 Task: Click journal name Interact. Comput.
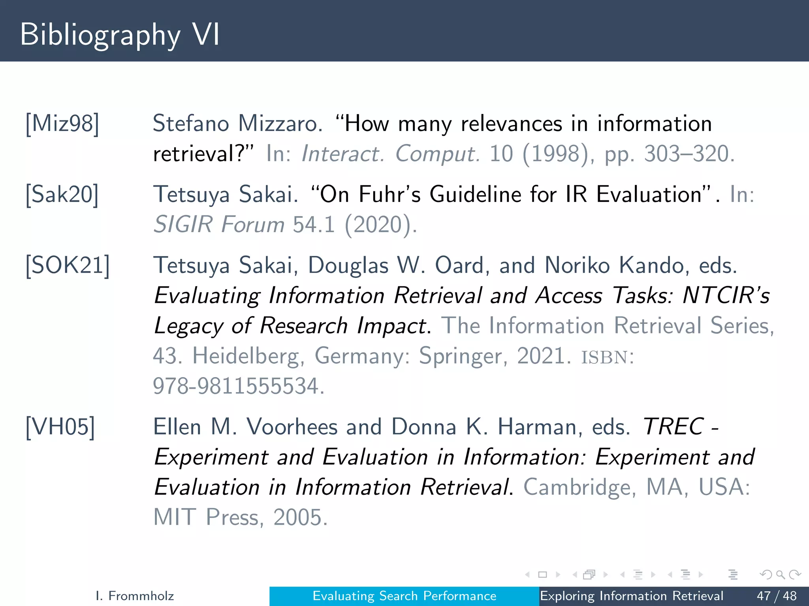[x=391, y=153]
